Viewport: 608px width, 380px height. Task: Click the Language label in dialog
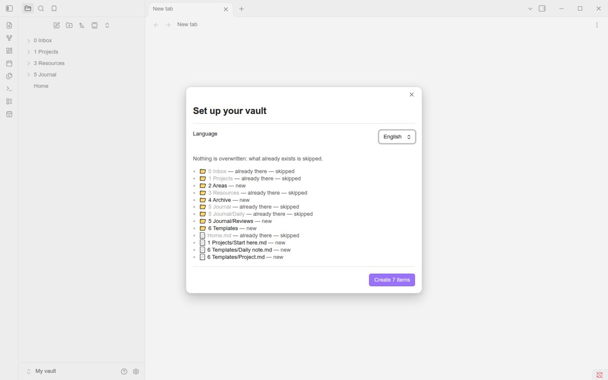205,134
